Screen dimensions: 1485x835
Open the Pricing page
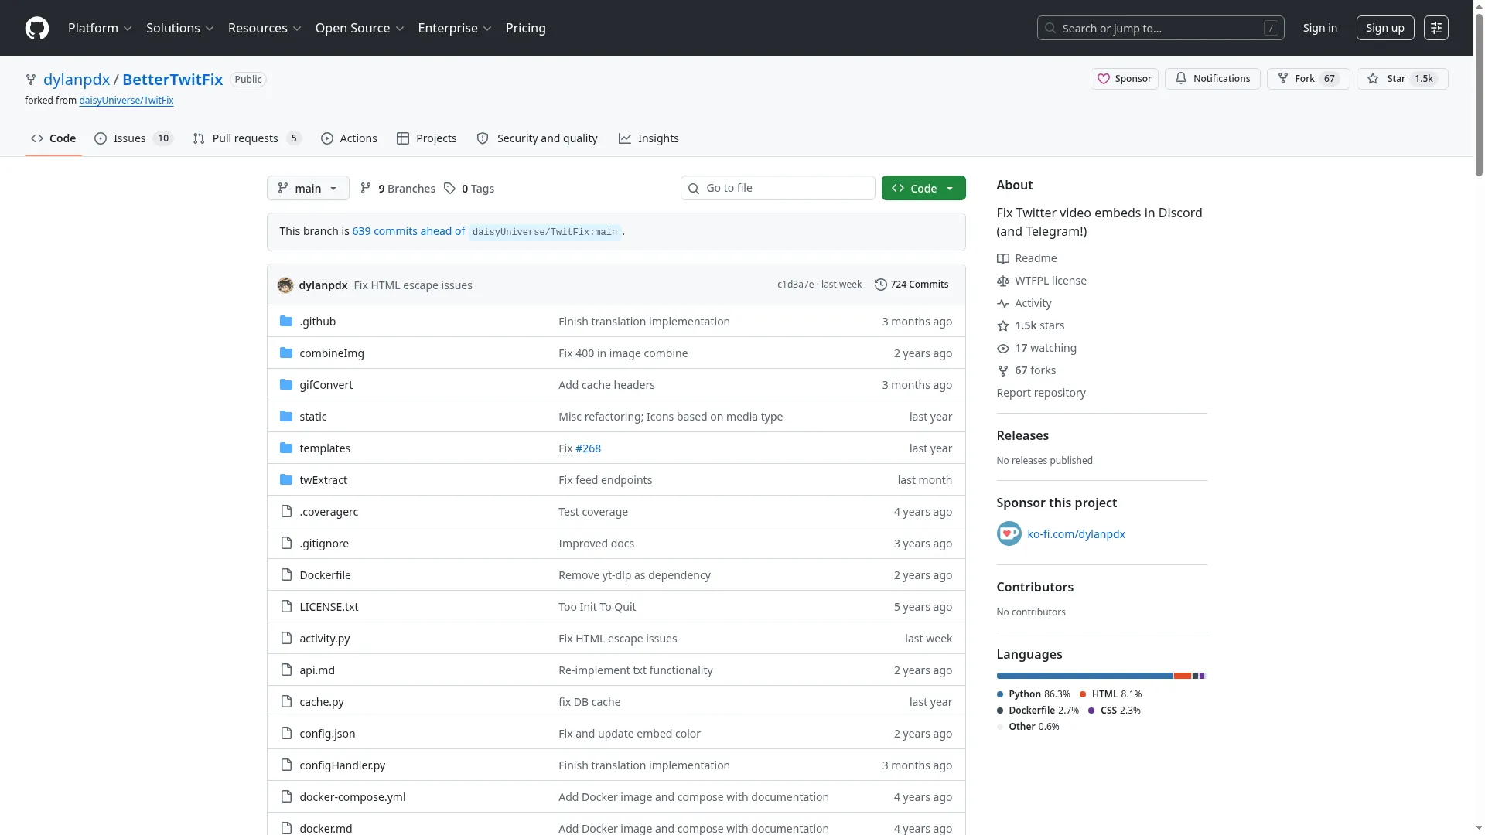[x=526, y=28]
